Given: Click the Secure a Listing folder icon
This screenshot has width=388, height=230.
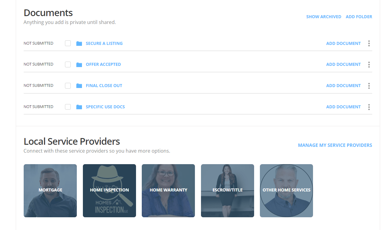Looking at the screenshot, I should [x=79, y=43].
